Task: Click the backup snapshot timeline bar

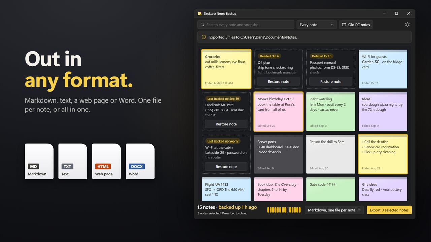Action: coord(284,210)
